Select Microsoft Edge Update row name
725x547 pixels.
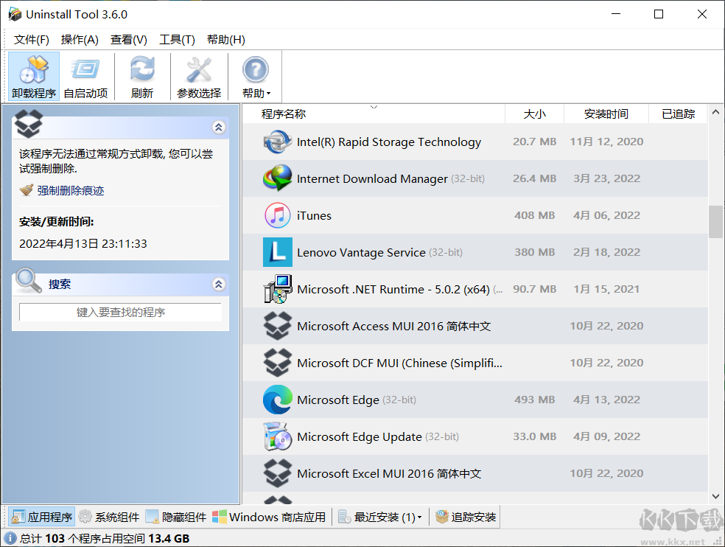coord(360,437)
